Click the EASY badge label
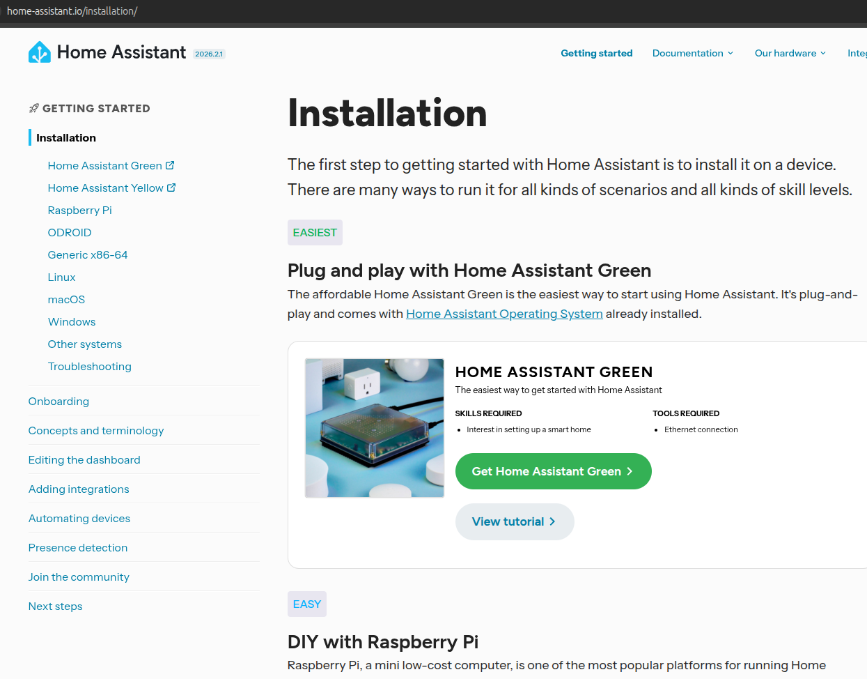Viewport: 867px width, 679px height. click(x=307, y=604)
